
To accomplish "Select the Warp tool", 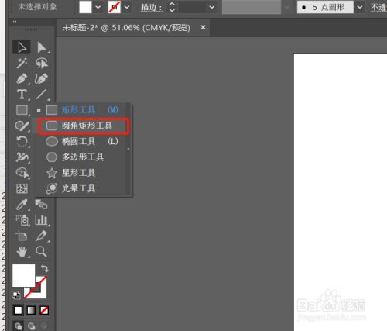I will click(x=22, y=157).
